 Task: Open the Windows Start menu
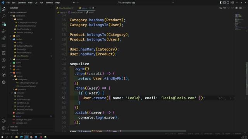[2, 137]
